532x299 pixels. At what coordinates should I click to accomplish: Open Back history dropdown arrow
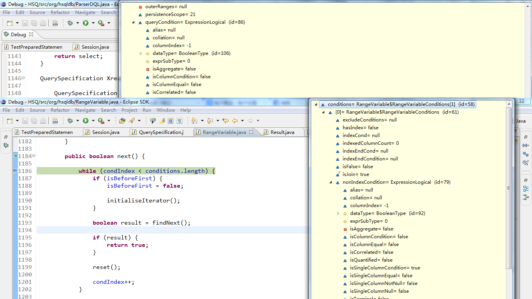[x=242, y=121]
